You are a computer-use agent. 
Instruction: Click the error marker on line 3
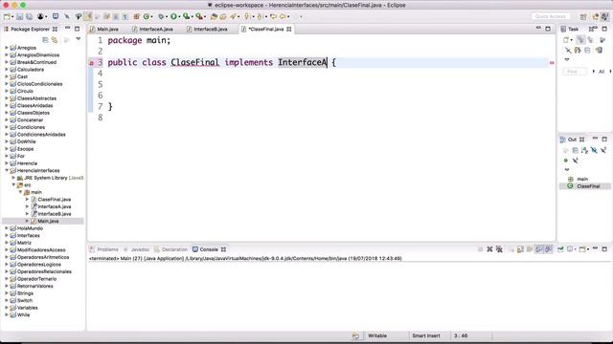(x=91, y=63)
